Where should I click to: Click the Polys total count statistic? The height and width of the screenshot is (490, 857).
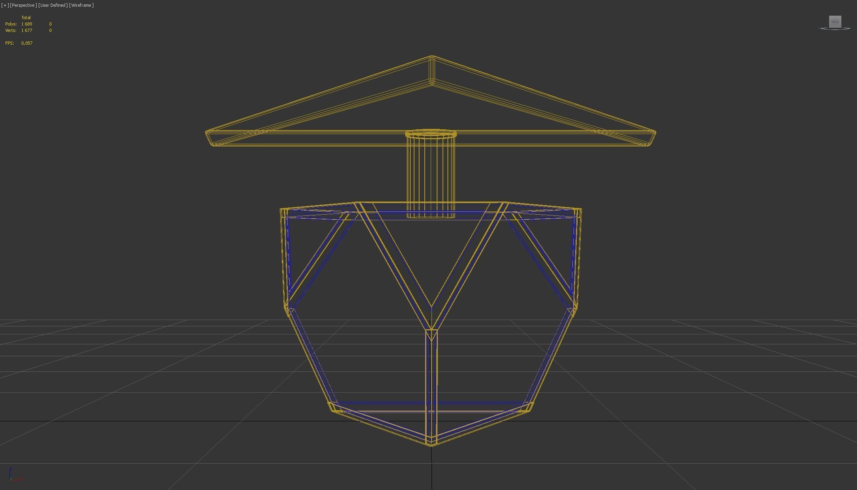pos(27,24)
